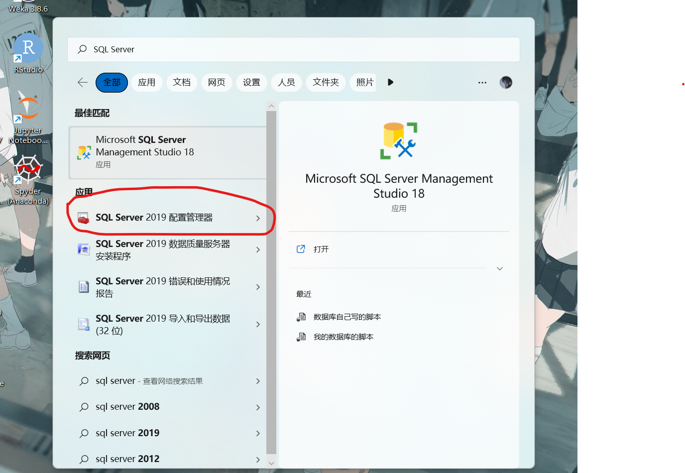Switch to the 文件夹 filter tab

click(x=326, y=82)
